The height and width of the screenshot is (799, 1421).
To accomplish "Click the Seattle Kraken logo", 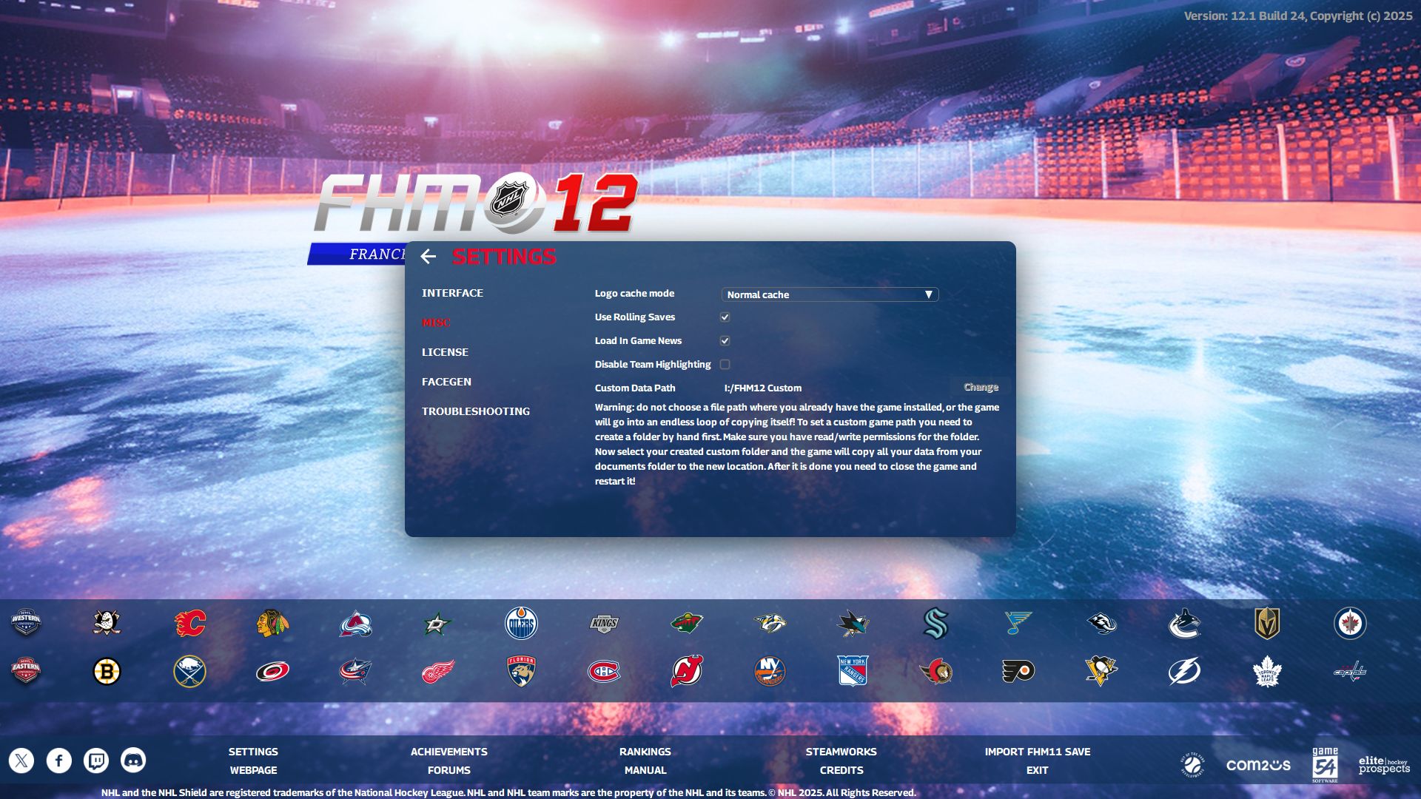I will (935, 624).
